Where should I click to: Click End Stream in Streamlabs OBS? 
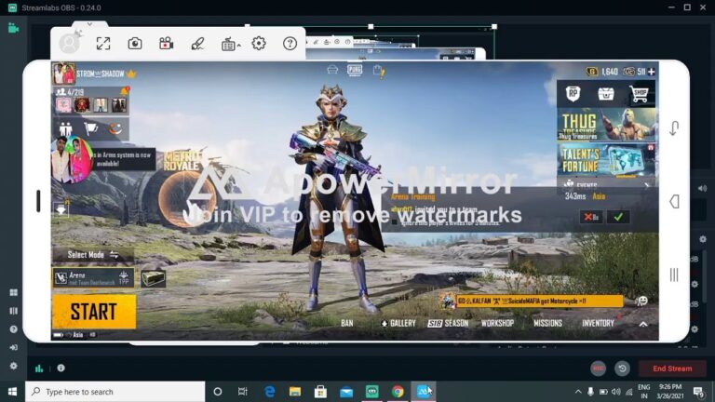coord(672,368)
